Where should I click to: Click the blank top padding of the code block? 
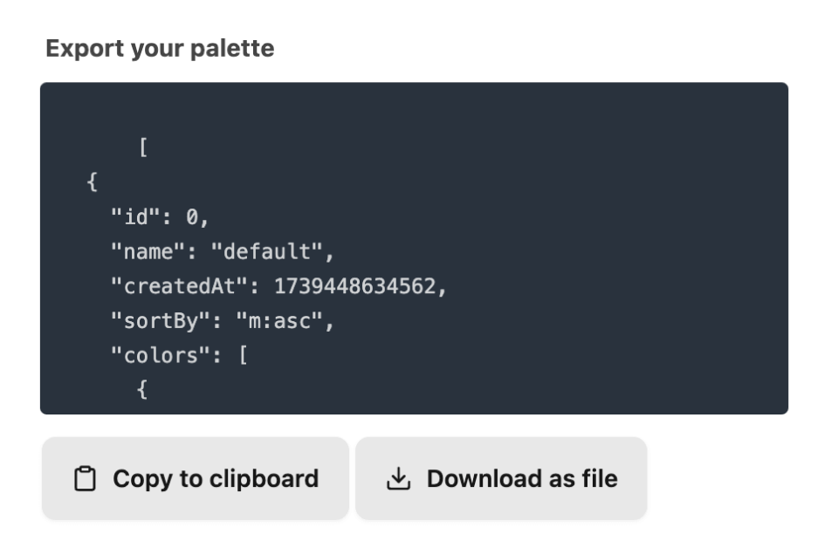point(414,106)
